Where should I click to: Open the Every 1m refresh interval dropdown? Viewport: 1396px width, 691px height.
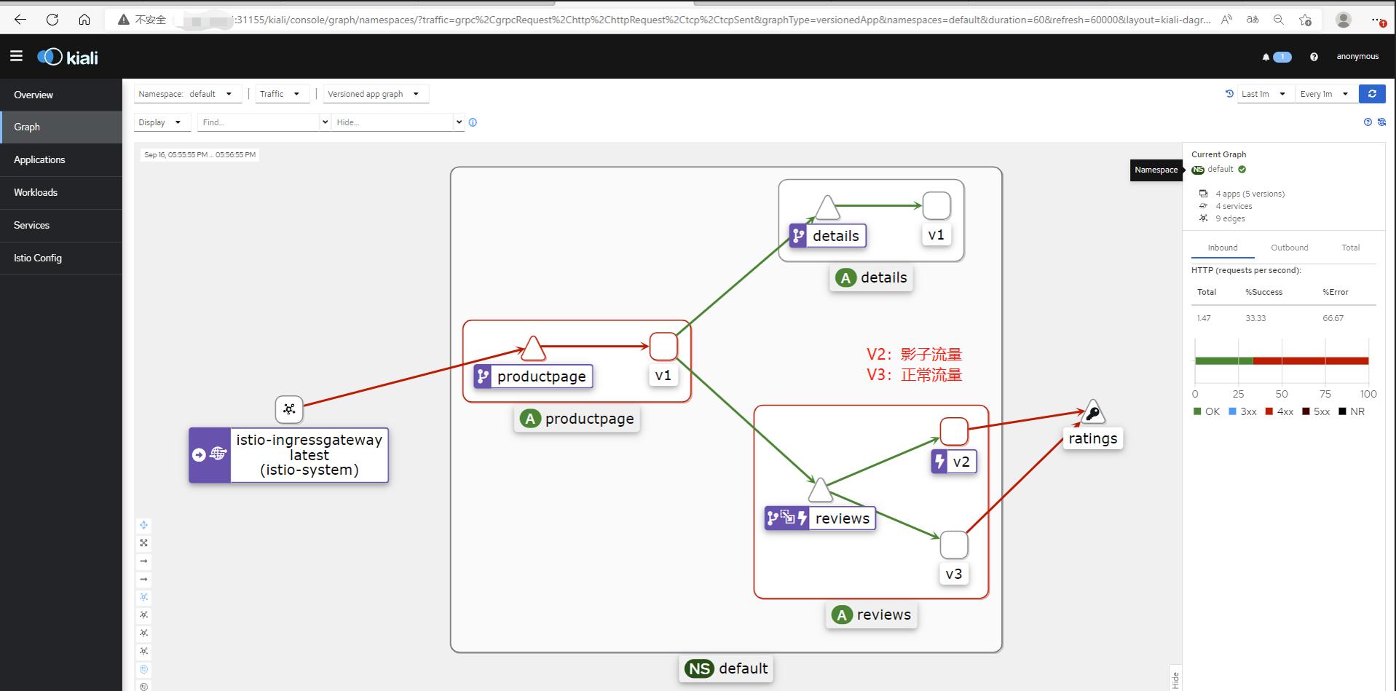point(1327,94)
